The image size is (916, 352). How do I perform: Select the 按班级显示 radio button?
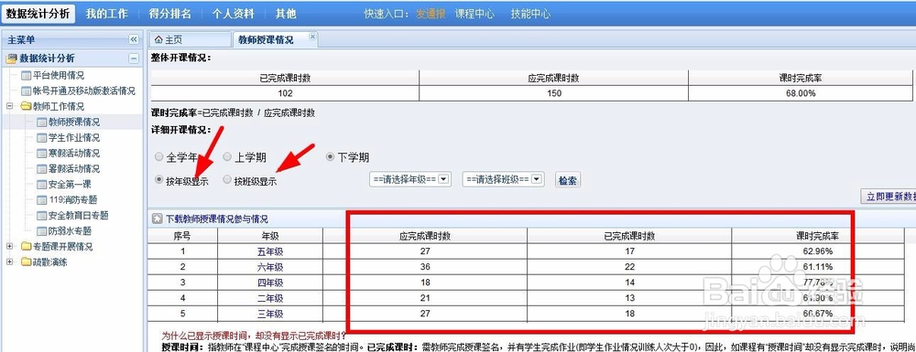point(227,180)
